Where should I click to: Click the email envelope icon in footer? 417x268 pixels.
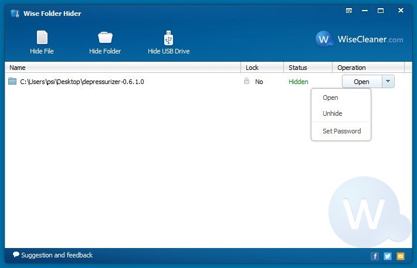(400, 256)
